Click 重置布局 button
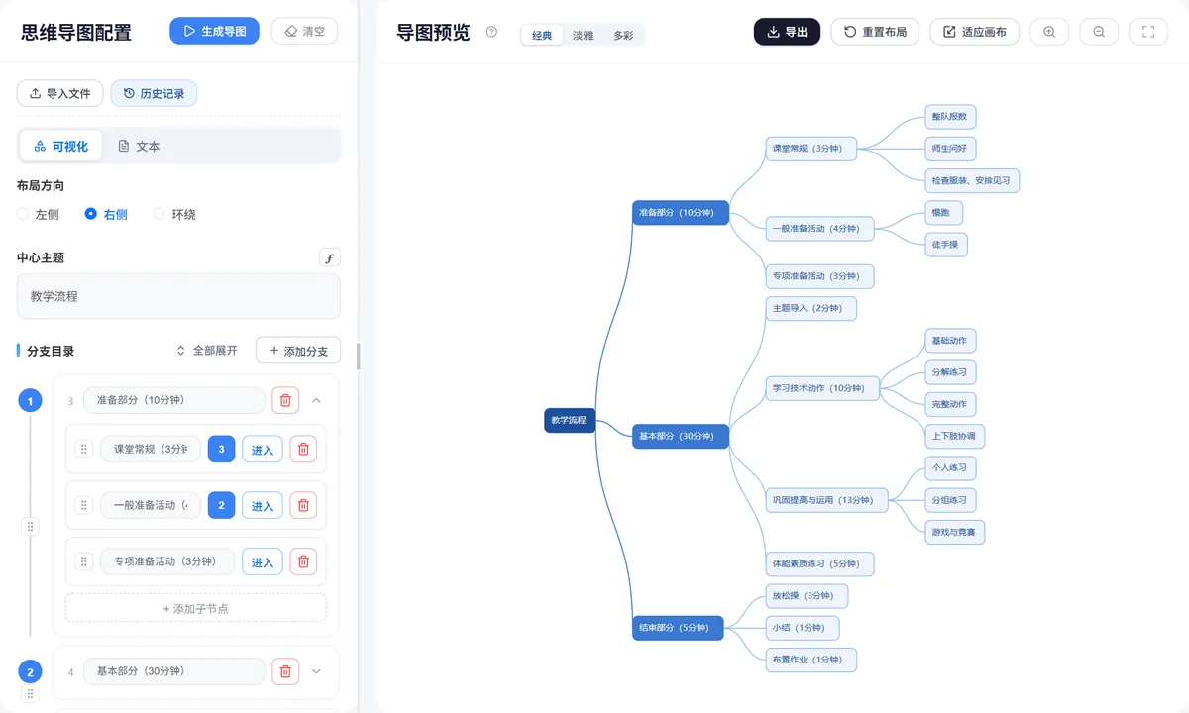Image resolution: width=1189 pixels, height=713 pixels. point(875,32)
